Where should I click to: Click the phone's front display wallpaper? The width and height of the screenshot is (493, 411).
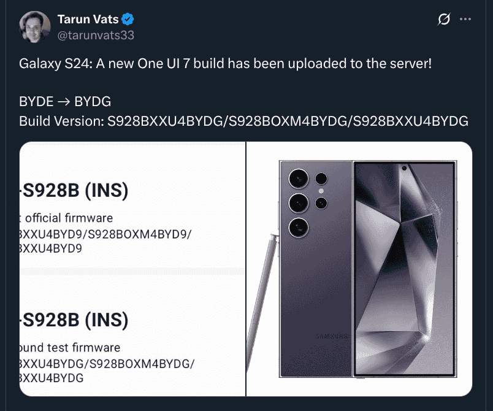pos(403,270)
